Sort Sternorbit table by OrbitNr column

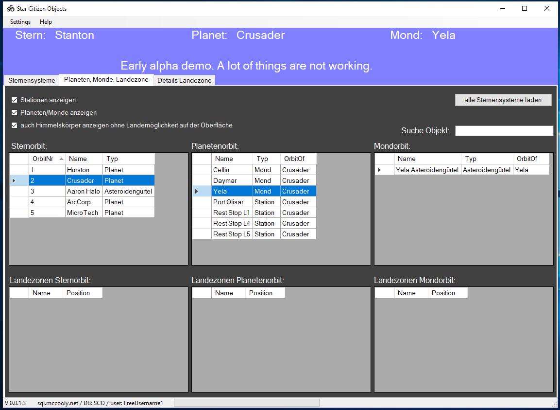pos(47,159)
